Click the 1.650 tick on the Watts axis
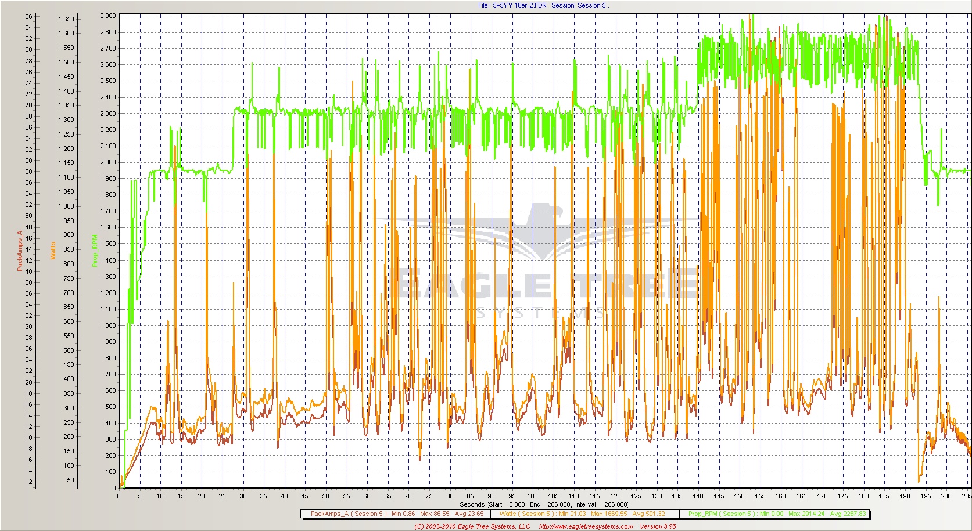 (x=66, y=19)
